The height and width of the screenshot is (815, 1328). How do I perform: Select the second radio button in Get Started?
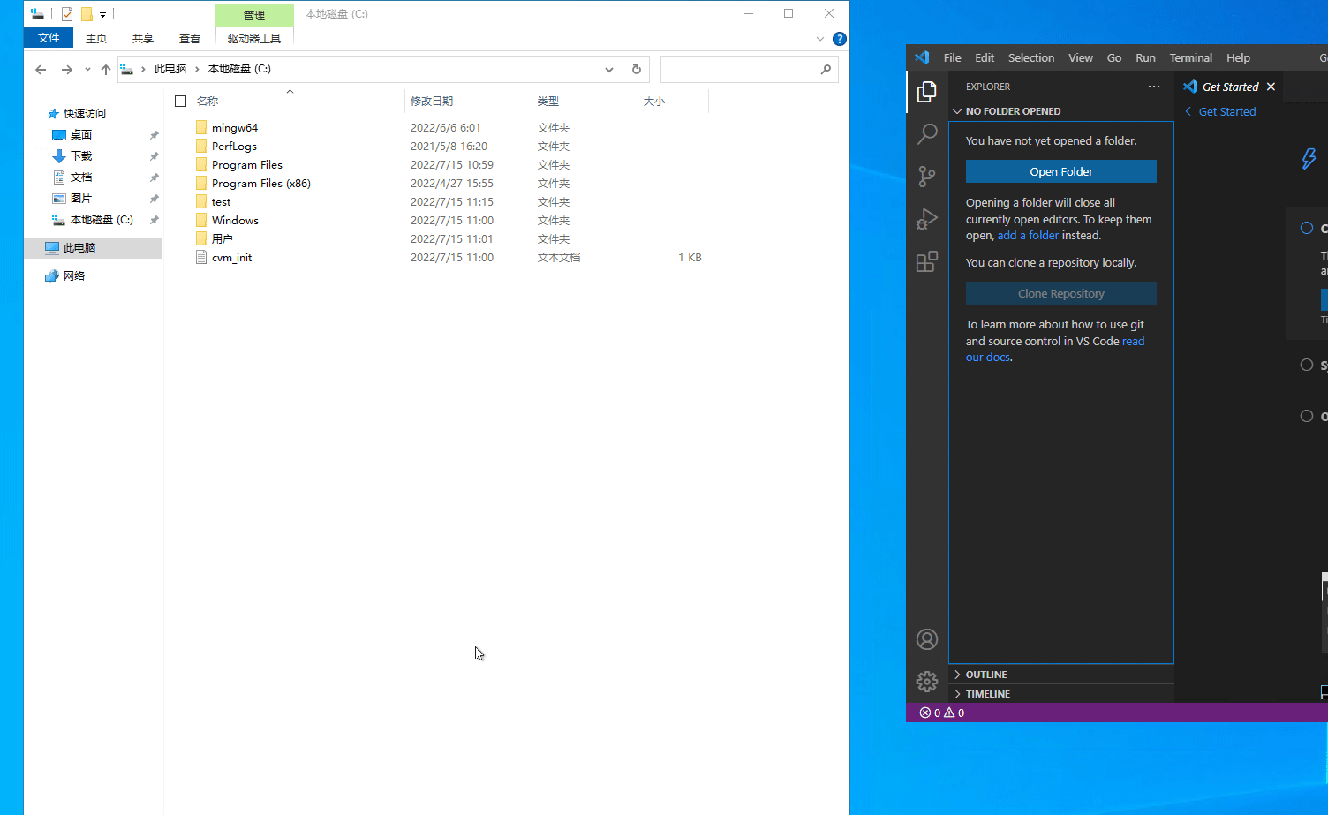pyautogui.click(x=1307, y=365)
